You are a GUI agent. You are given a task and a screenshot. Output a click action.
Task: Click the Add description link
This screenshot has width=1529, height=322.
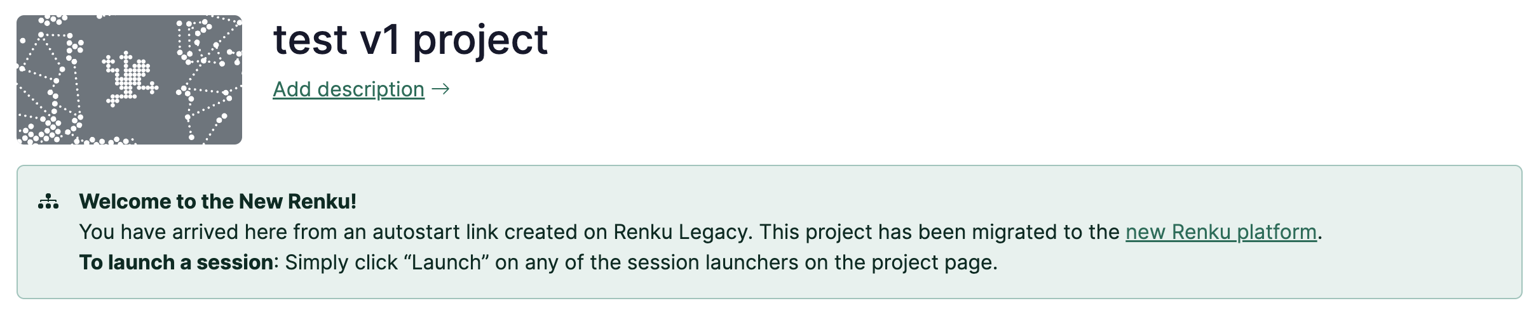click(348, 89)
